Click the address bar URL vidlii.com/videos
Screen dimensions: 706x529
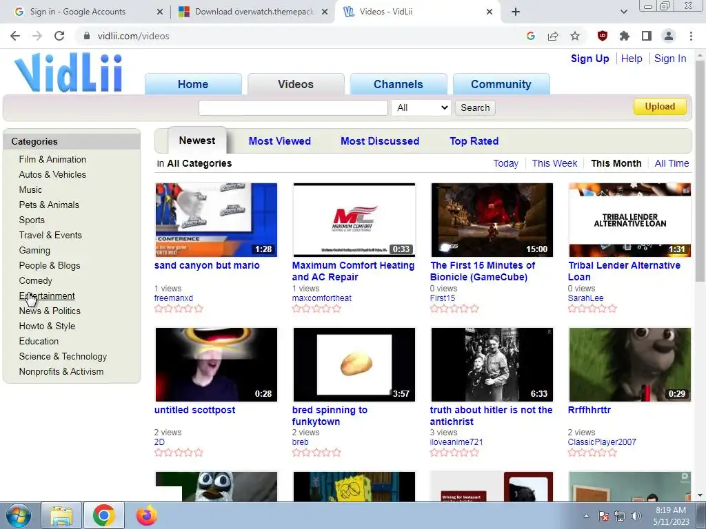click(x=133, y=36)
